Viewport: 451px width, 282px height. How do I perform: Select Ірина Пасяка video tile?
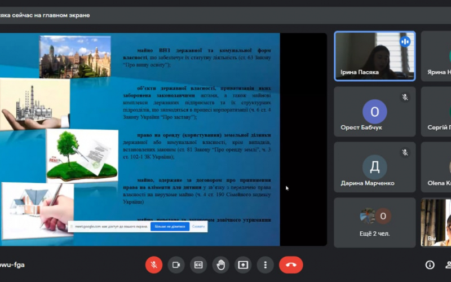tap(375, 56)
